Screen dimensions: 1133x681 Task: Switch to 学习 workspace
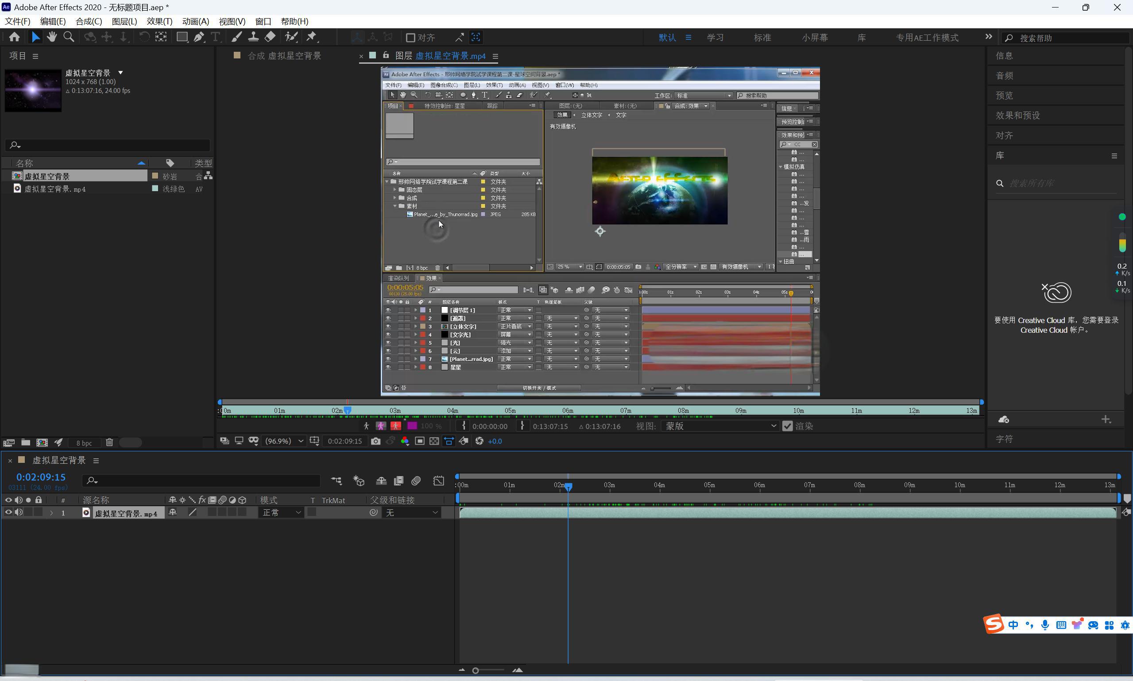(715, 38)
